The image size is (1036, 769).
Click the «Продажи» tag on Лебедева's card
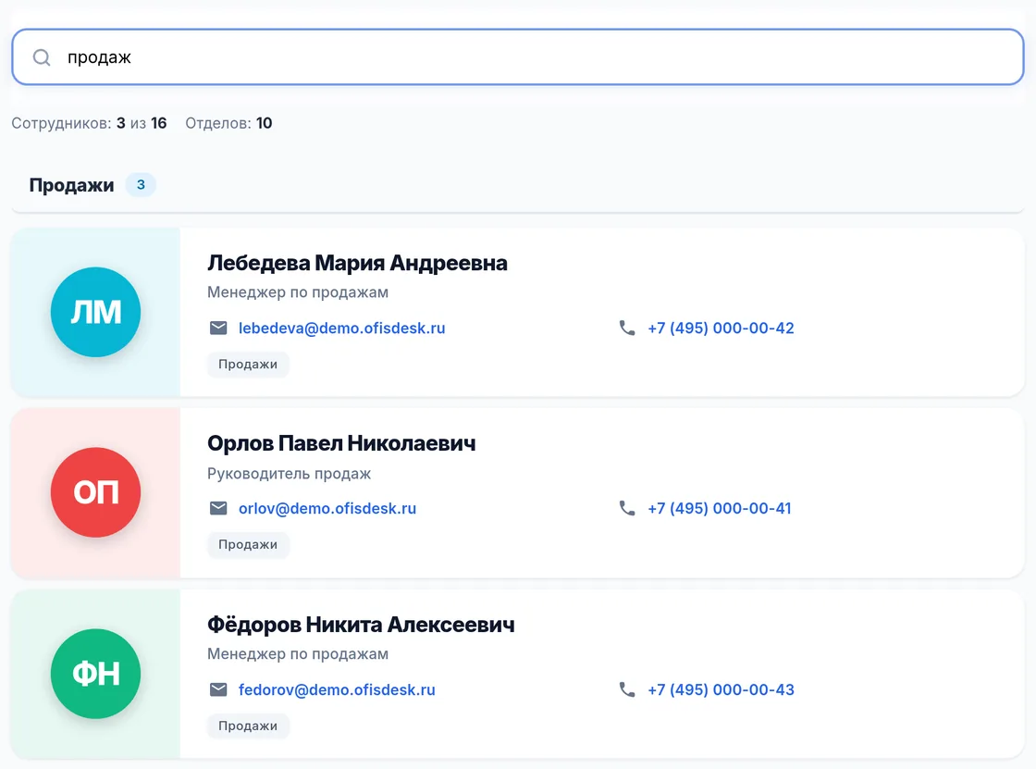(x=248, y=365)
